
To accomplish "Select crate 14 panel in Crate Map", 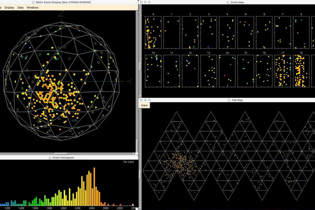I will point(227,71).
